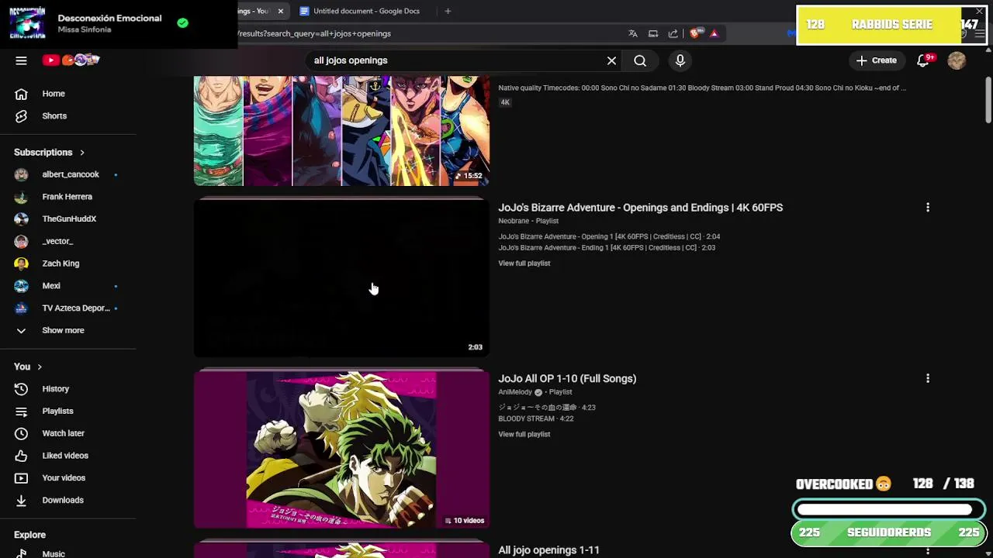The height and width of the screenshot is (558, 993).
Task: Click the Explore section header
Action: click(29, 535)
